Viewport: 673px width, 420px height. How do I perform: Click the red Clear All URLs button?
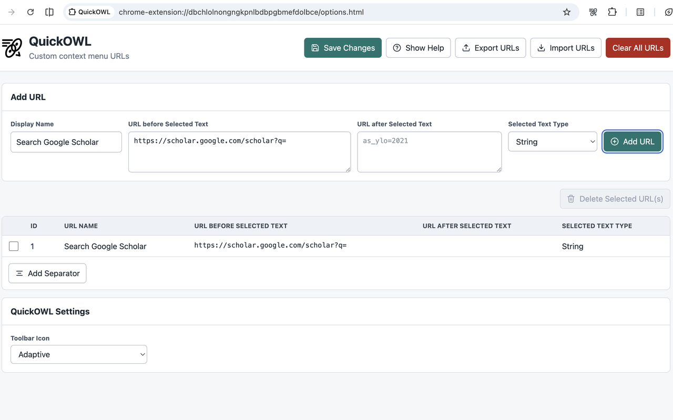click(x=638, y=48)
